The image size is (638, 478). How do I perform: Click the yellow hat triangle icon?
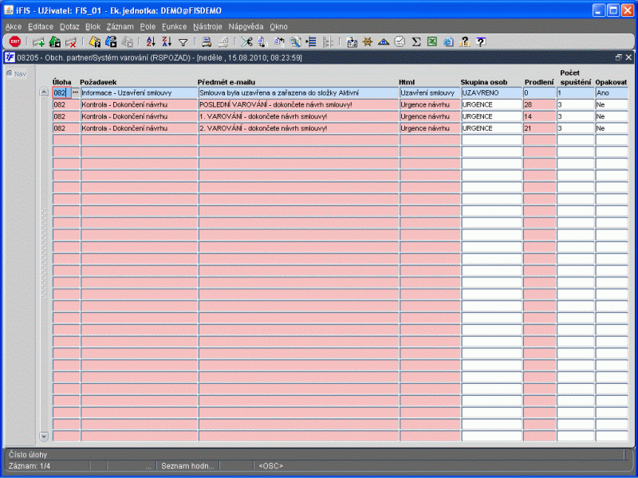pyautogui.click(x=384, y=41)
